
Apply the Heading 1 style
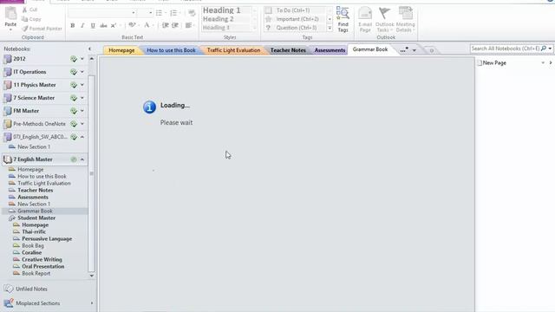coord(222,10)
